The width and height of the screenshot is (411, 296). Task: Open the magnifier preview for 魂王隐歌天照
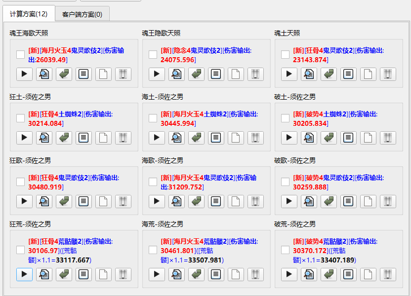(176, 74)
